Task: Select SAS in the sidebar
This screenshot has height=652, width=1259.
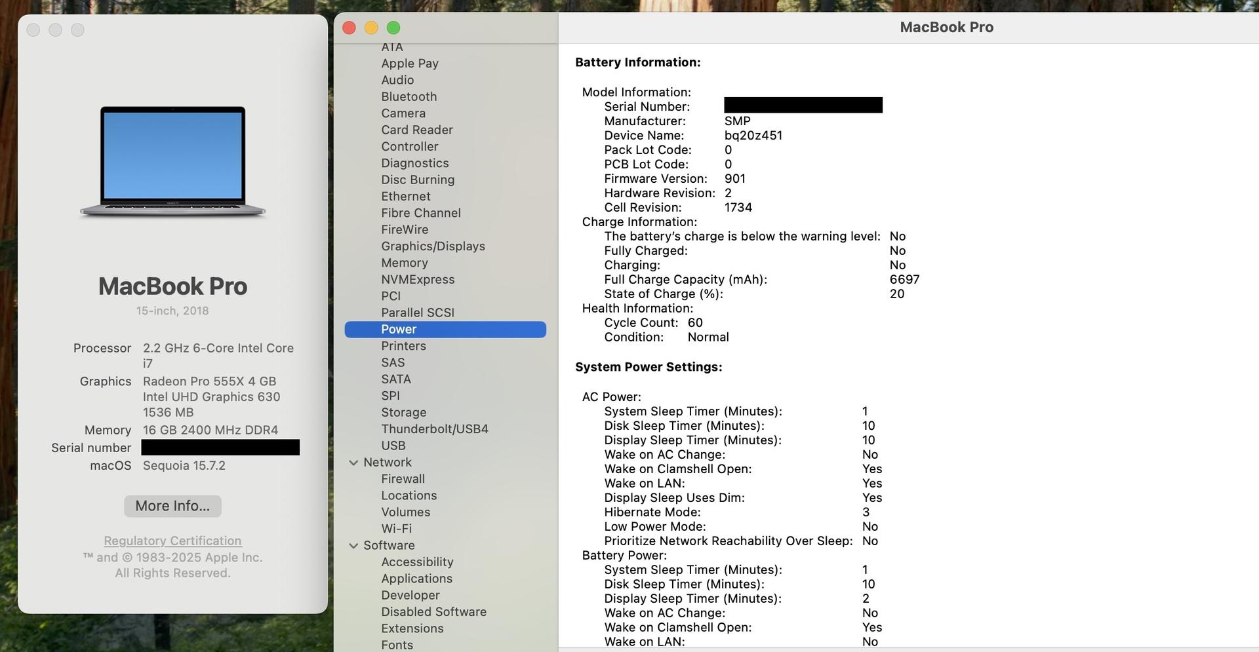Action: pyautogui.click(x=393, y=362)
